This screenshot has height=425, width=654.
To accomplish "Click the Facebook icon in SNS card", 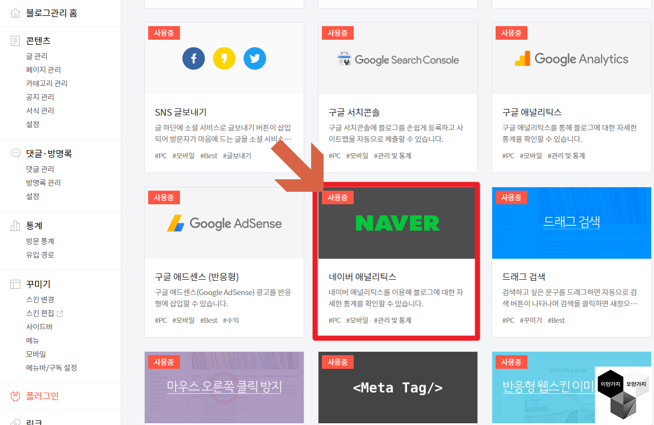I will (194, 58).
